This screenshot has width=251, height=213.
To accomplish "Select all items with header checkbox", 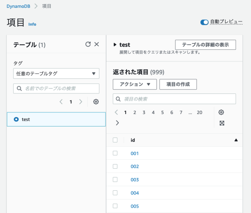I will point(115,140).
